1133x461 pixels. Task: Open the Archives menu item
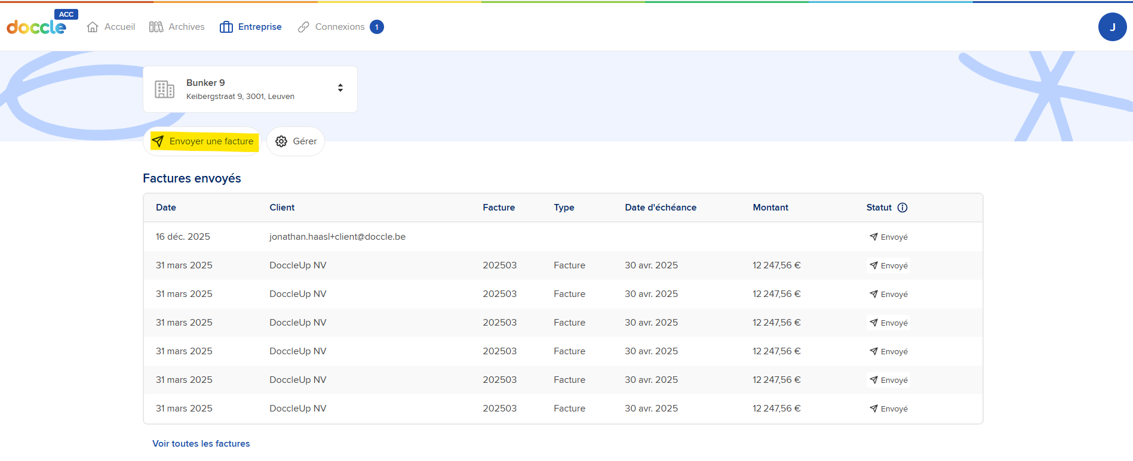coord(186,27)
